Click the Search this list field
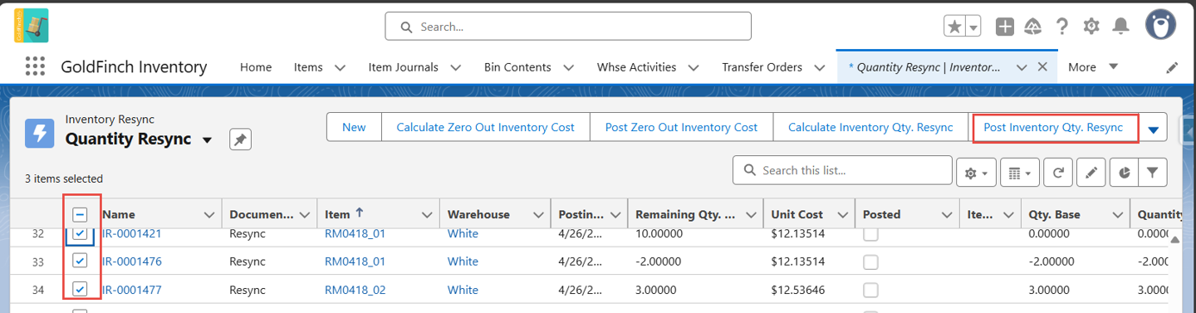1196x313 pixels. (x=842, y=170)
